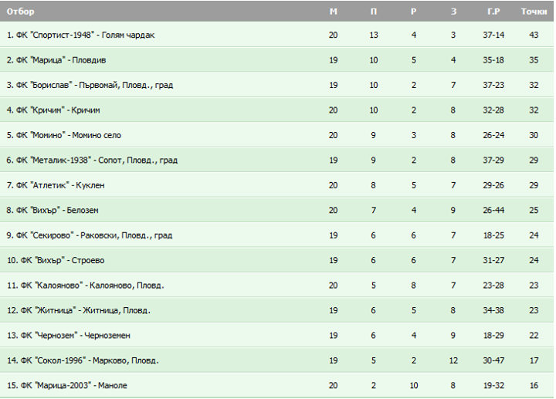Select ФК Секирово Раковски row
This screenshot has width=556, height=399.
[x=276, y=235]
